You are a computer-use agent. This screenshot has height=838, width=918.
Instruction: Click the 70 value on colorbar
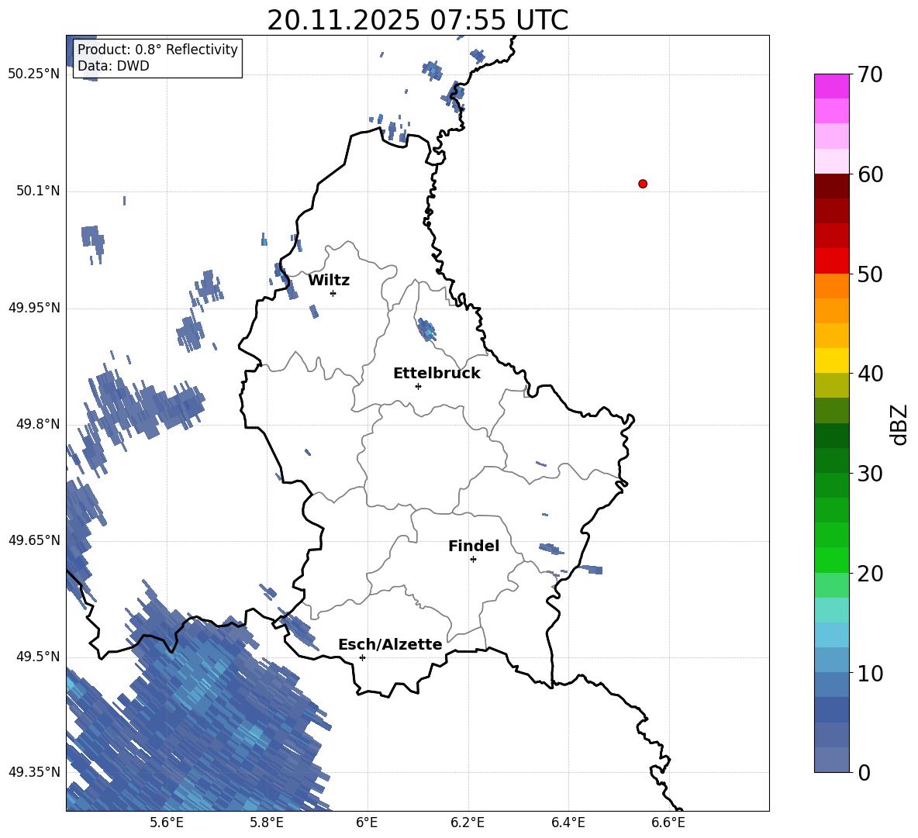tap(869, 75)
